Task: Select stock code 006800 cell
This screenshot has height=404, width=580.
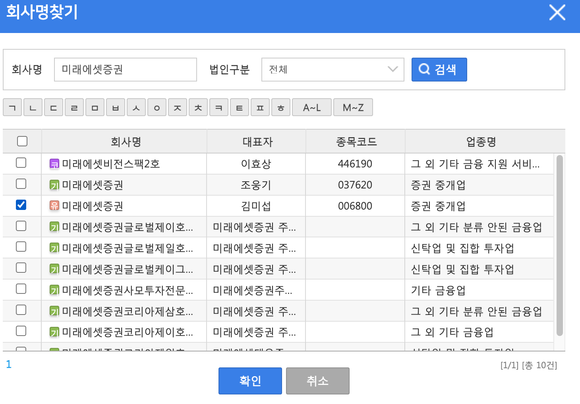Action: tap(355, 206)
